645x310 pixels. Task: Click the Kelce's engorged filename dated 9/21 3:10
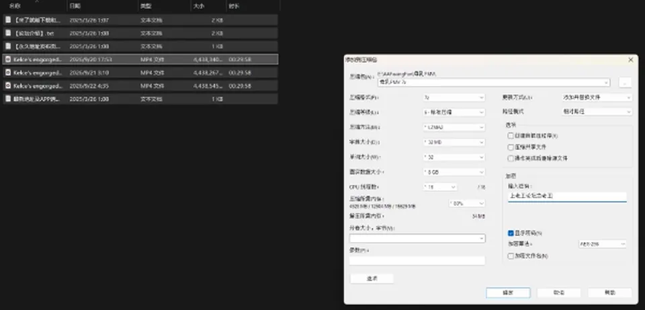tap(38, 73)
